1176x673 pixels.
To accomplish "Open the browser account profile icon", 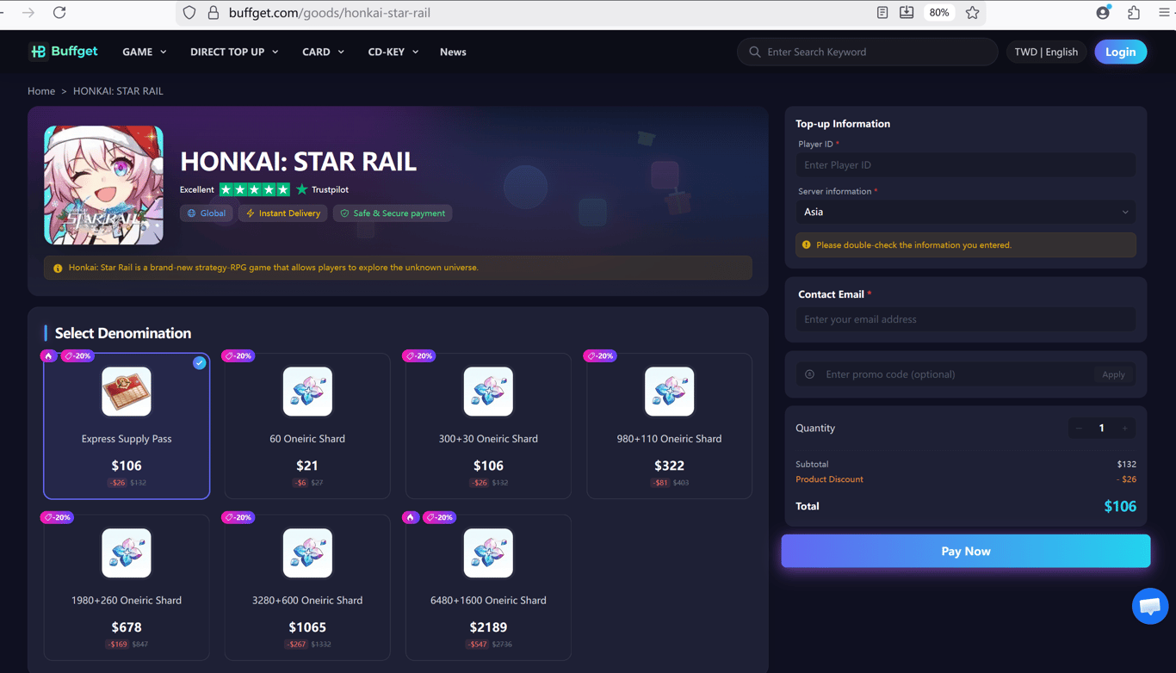I will [1103, 13].
